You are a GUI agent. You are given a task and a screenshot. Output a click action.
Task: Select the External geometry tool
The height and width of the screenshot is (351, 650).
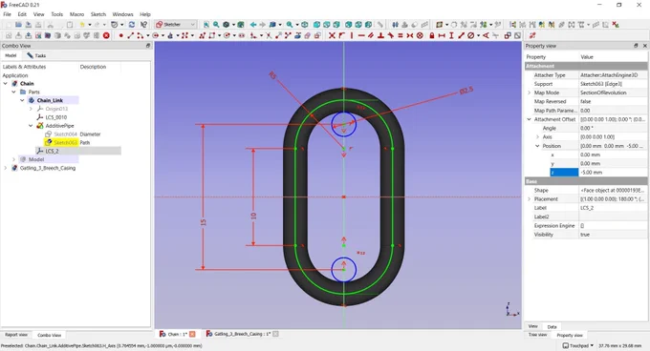tap(297, 35)
